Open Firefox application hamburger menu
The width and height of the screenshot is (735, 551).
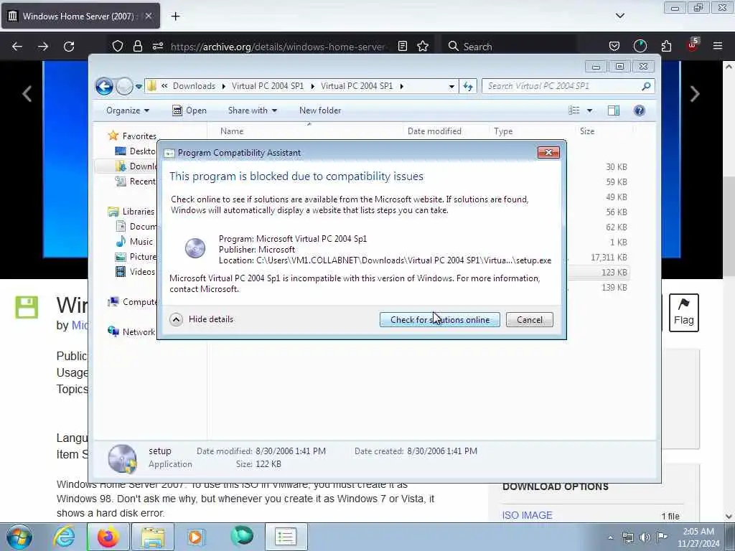pos(717,46)
